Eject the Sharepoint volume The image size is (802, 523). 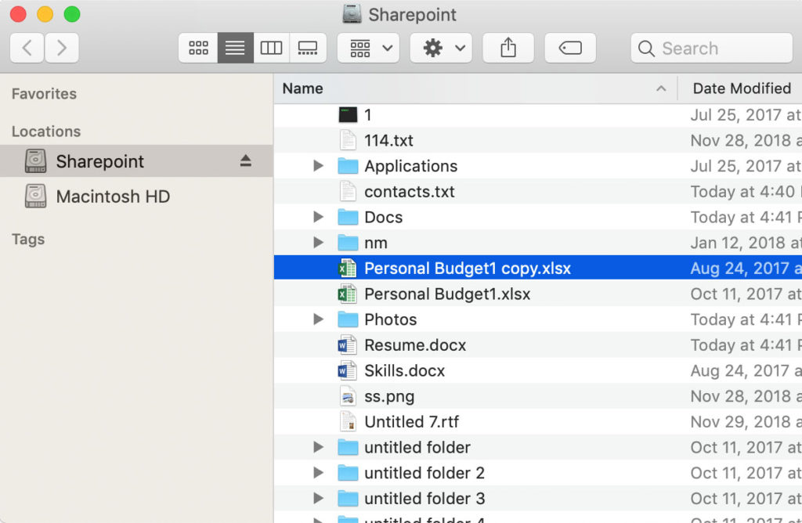pos(245,161)
